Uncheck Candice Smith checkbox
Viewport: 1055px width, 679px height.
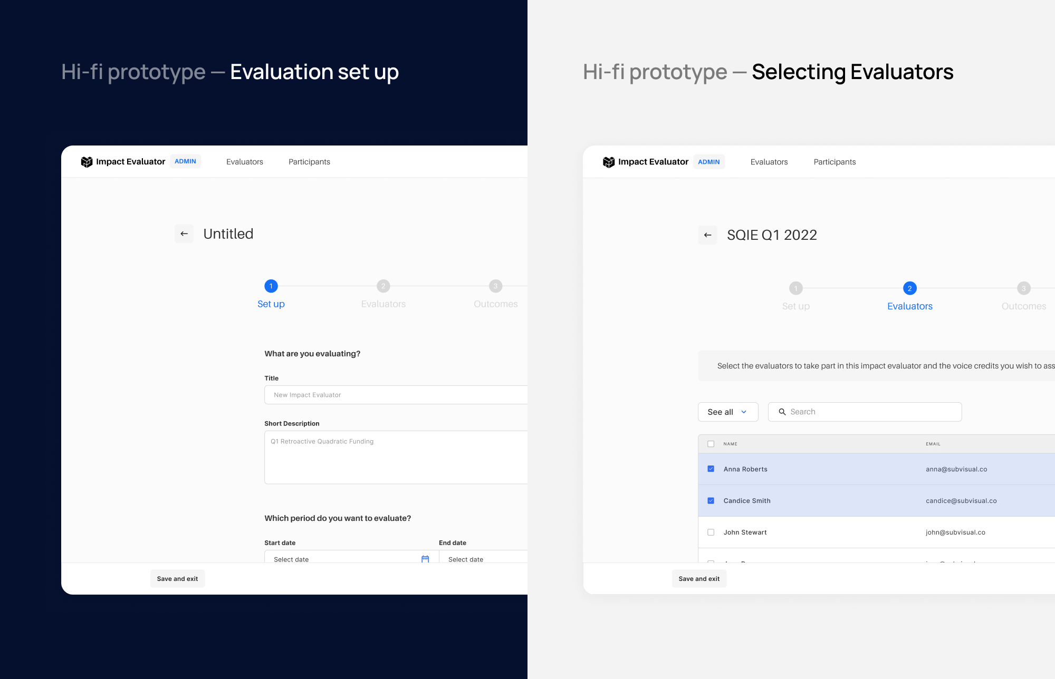pos(711,501)
